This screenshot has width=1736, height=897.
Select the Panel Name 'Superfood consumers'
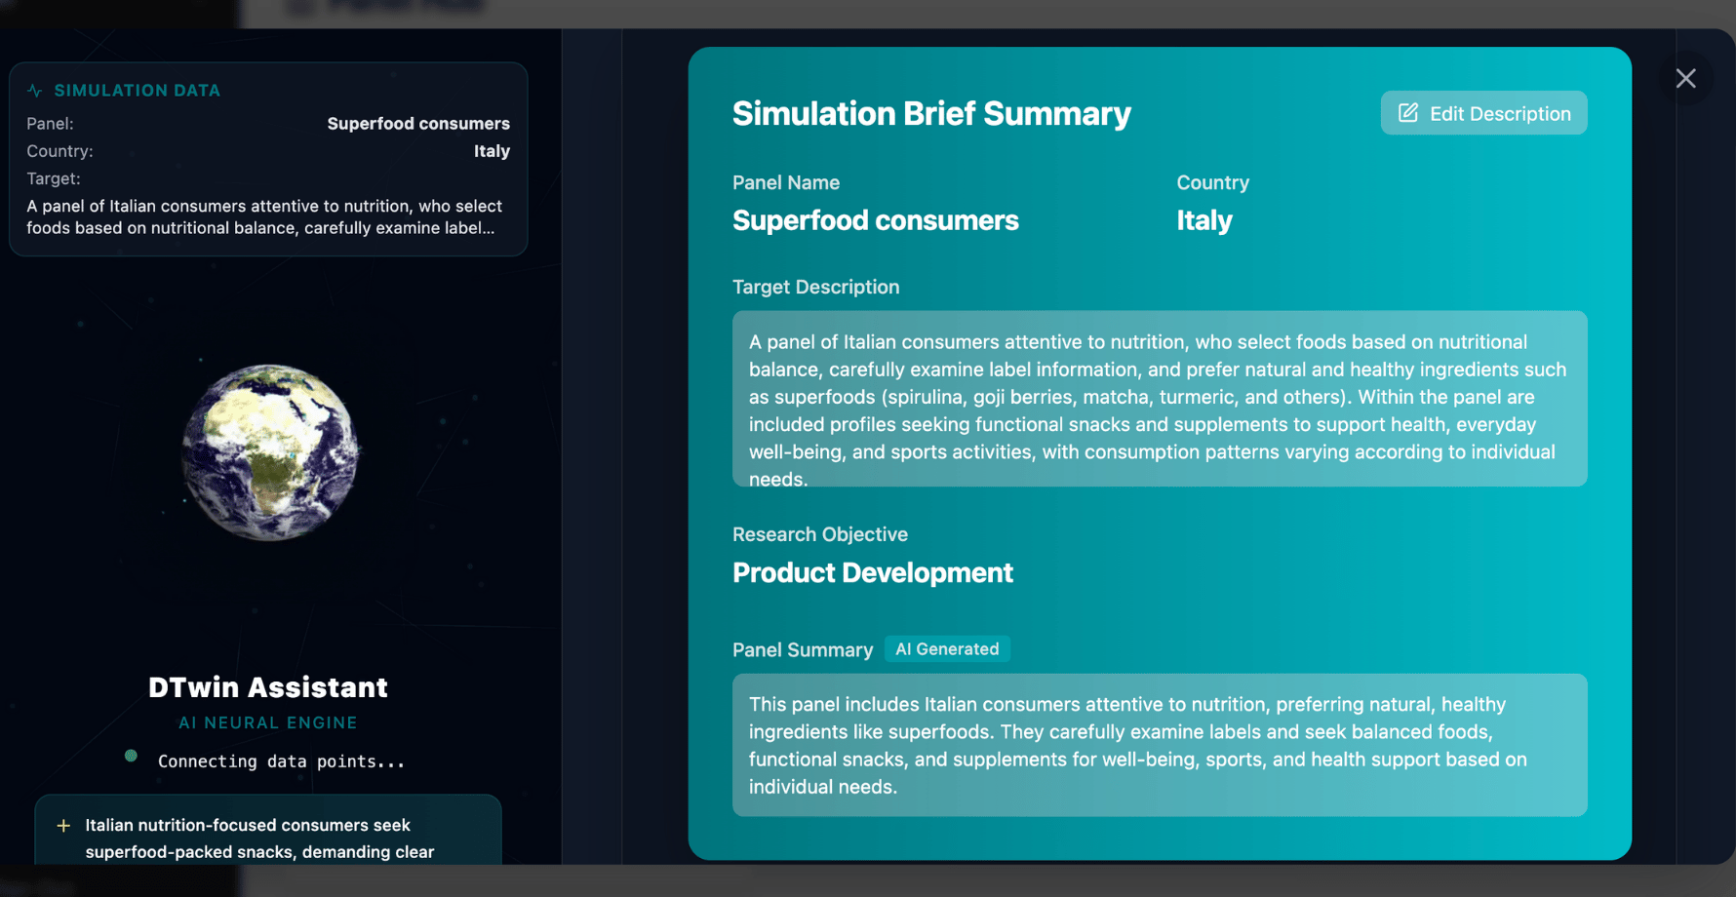pyautogui.click(x=876, y=220)
